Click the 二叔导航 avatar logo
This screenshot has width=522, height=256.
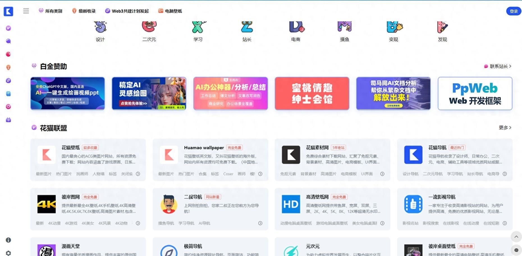click(x=169, y=204)
